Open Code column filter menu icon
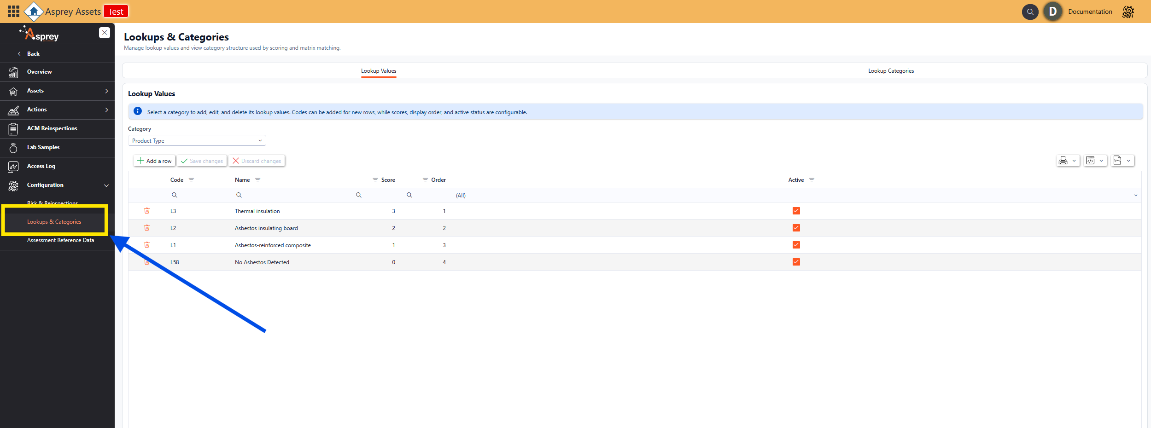The image size is (1151, 428). (192, 180)
